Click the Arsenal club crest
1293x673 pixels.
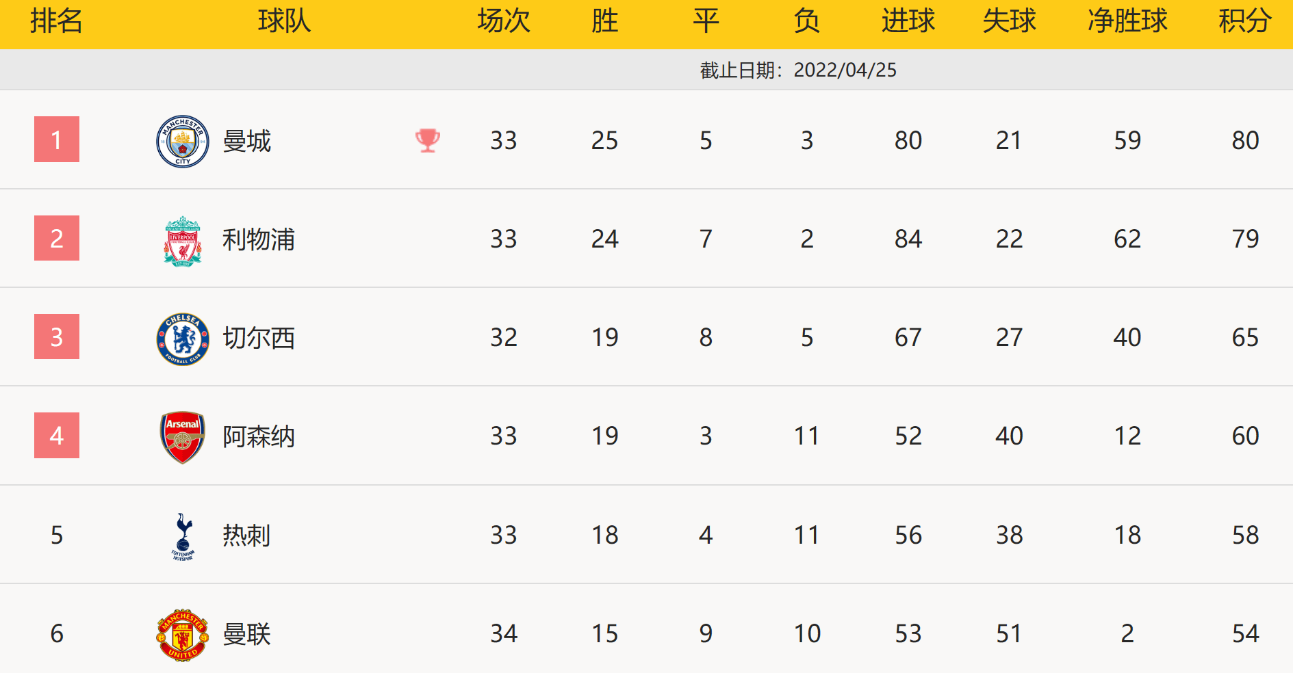click(183, 437)
